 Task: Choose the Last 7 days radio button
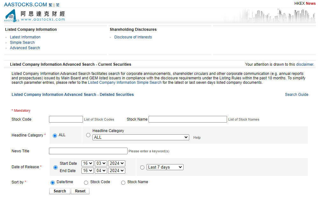(142, 168)
